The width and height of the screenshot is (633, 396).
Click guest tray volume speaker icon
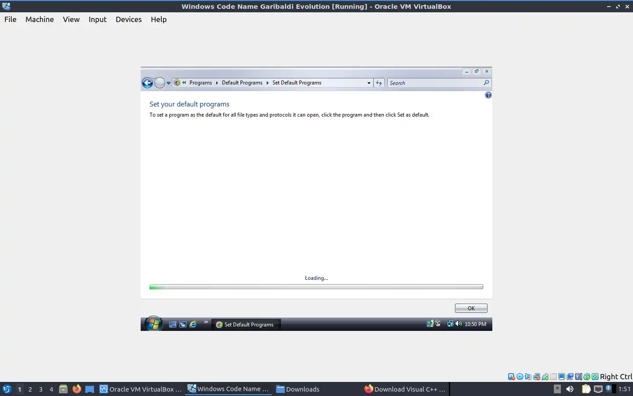[x=458, y=324]
